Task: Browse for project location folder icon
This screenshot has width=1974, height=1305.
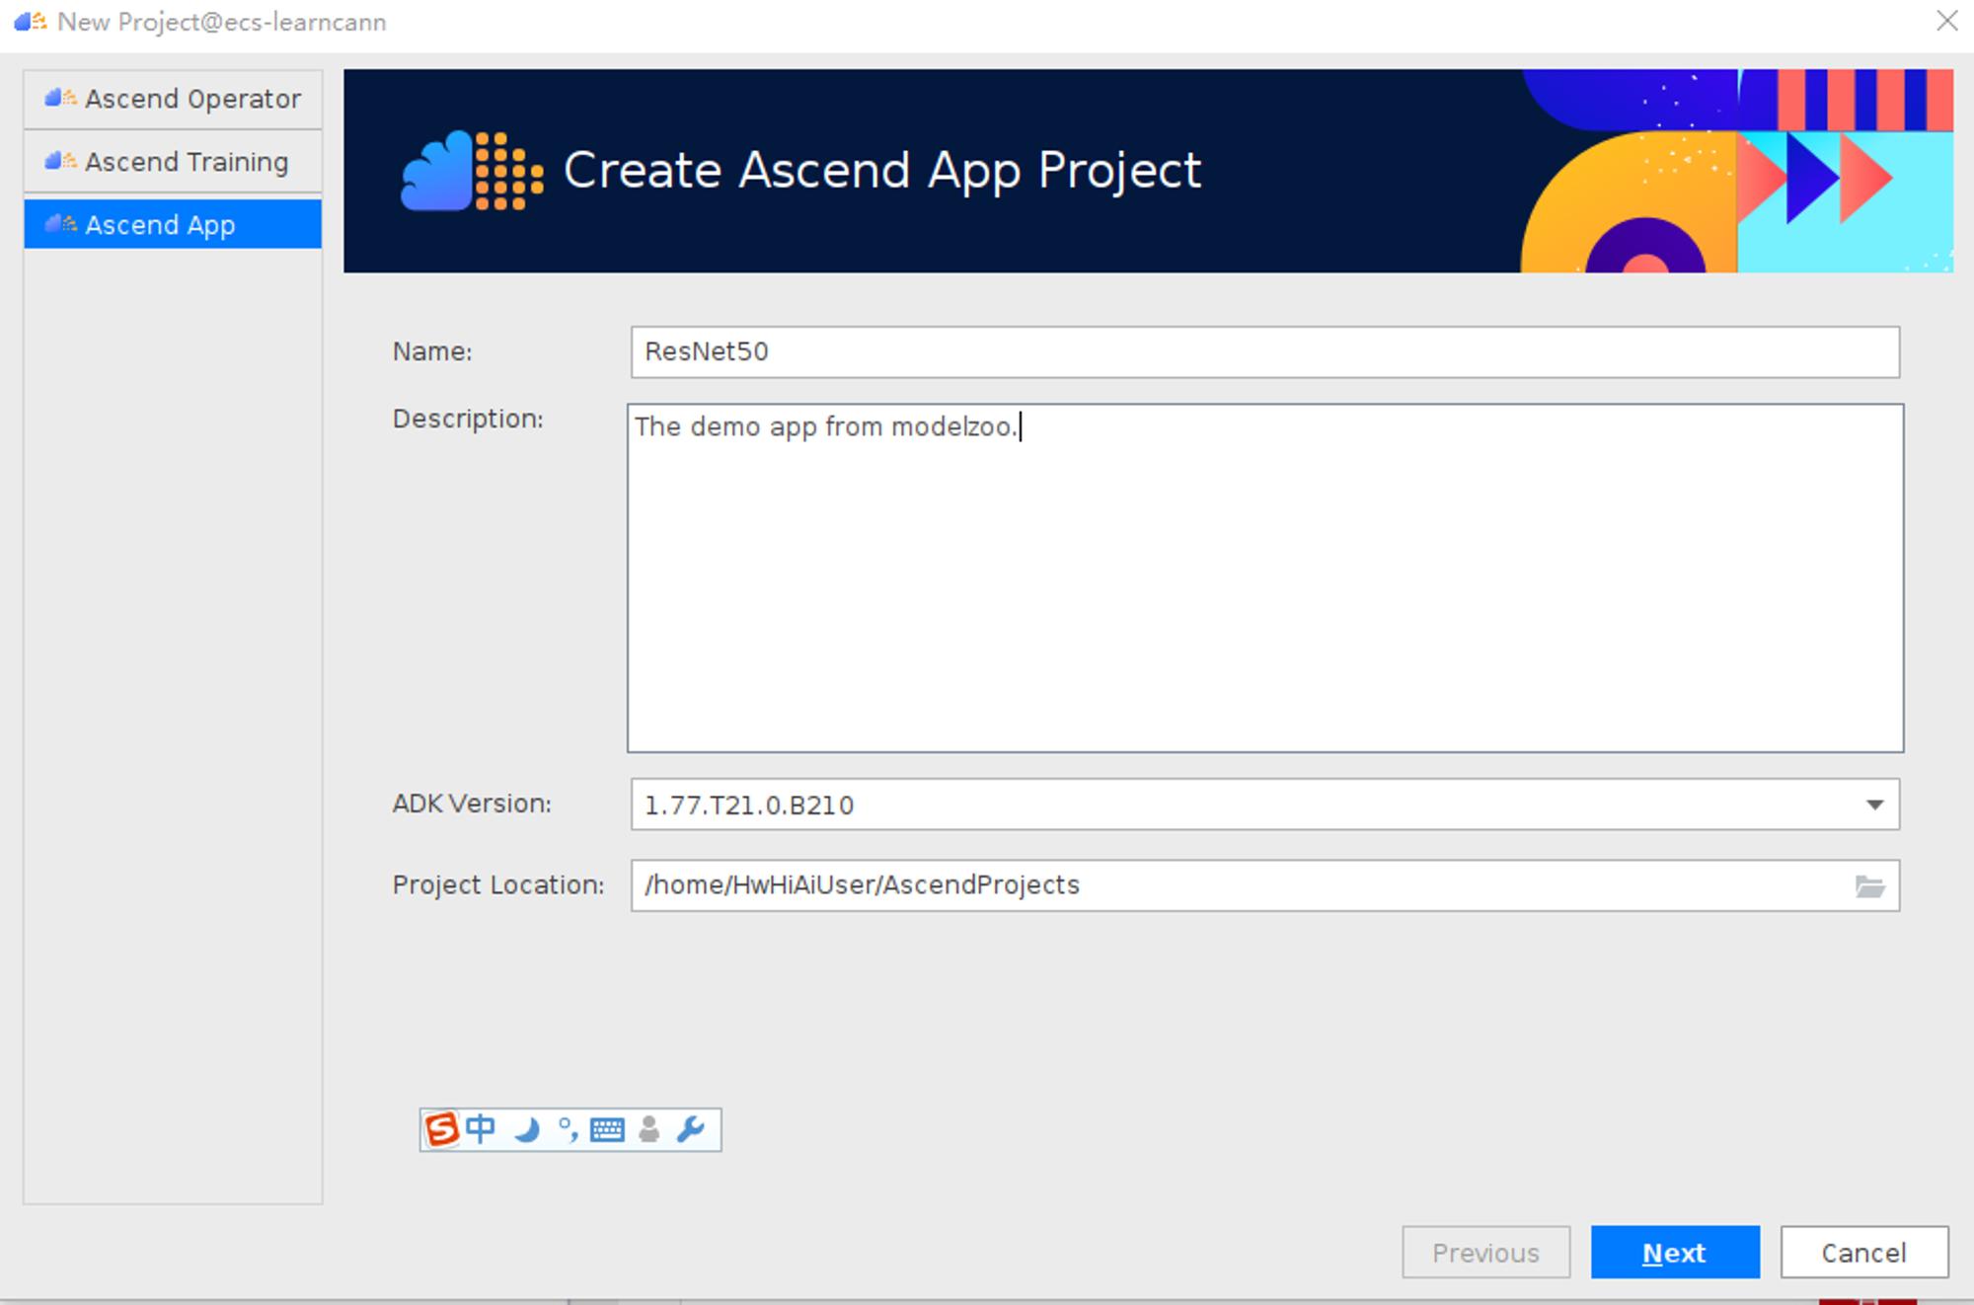Action: pos(1870,886)
